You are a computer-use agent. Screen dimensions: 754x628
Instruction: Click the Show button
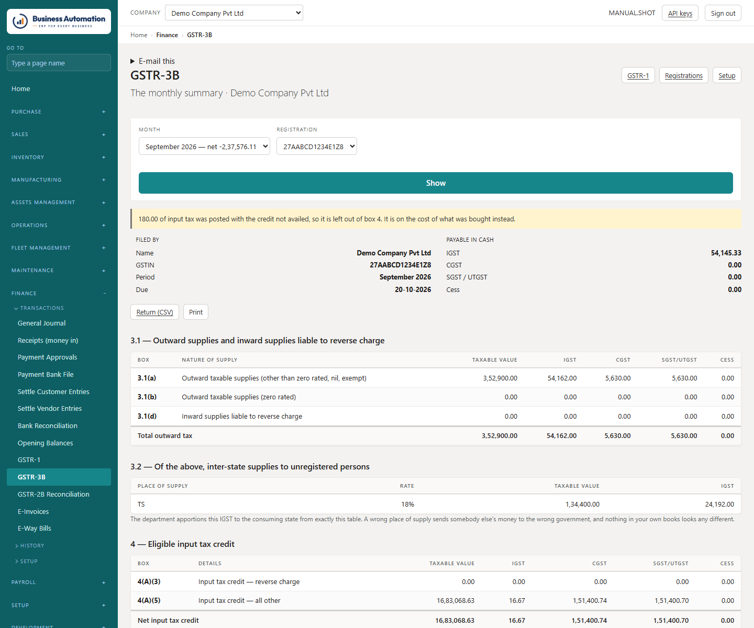(x=436, y=183)
